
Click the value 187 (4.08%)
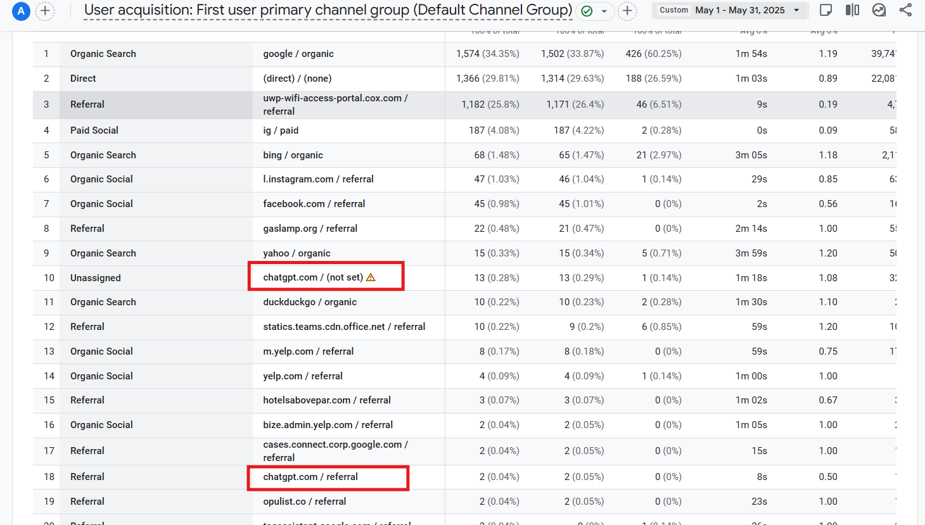[x=494, y=130]
